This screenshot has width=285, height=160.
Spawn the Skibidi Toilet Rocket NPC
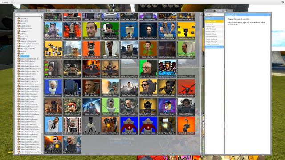tap(53, 69)
